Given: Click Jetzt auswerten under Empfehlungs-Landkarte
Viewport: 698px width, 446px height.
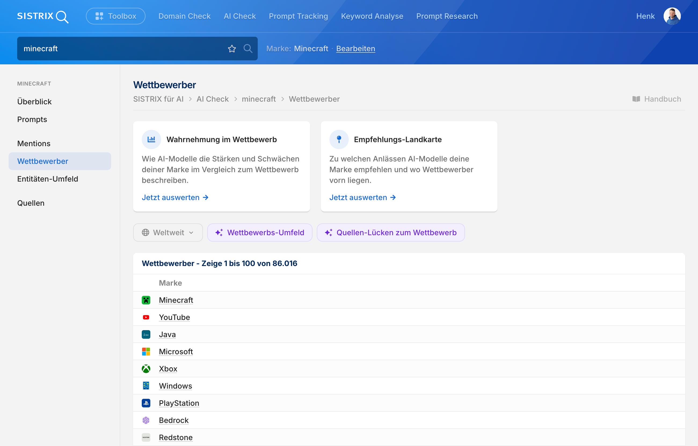Looking at the screenshot, I should click(x=363, y=197).
